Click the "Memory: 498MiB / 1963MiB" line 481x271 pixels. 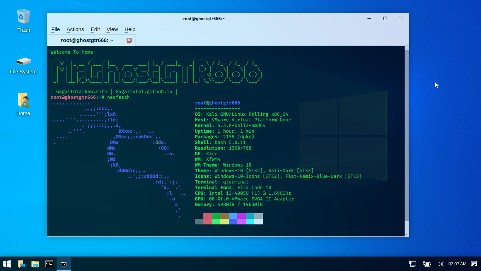coord(229,205)
